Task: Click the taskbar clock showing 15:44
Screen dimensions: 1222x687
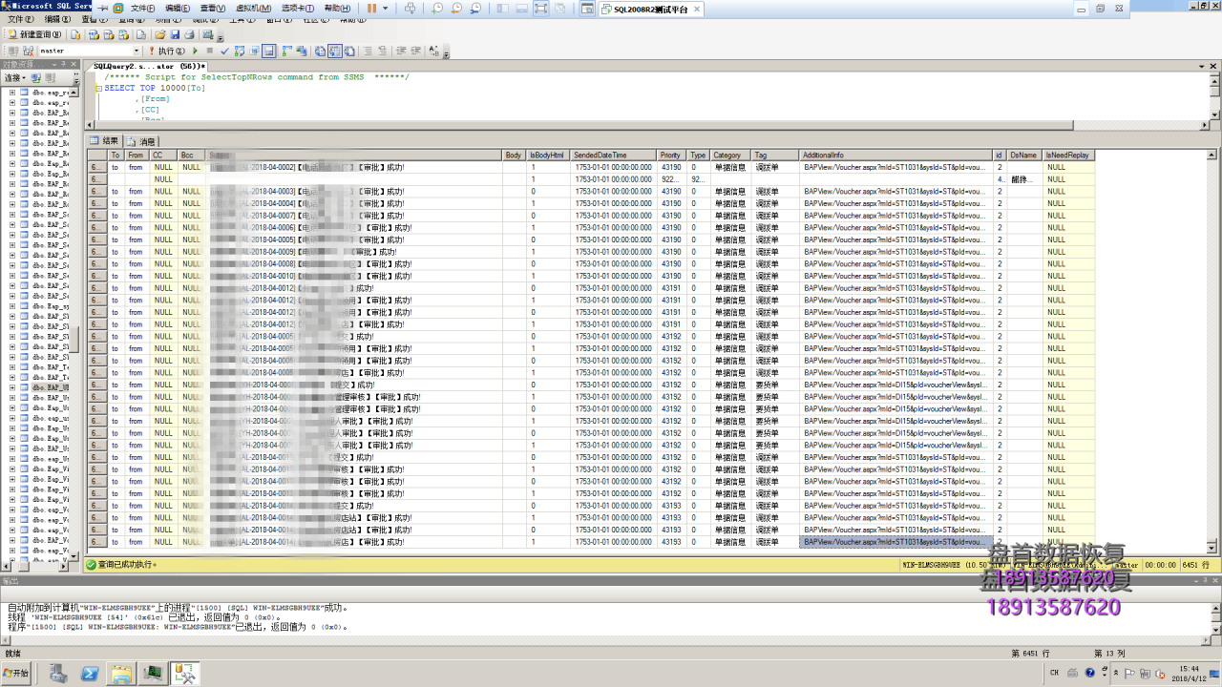Action: click(1189, 673)
